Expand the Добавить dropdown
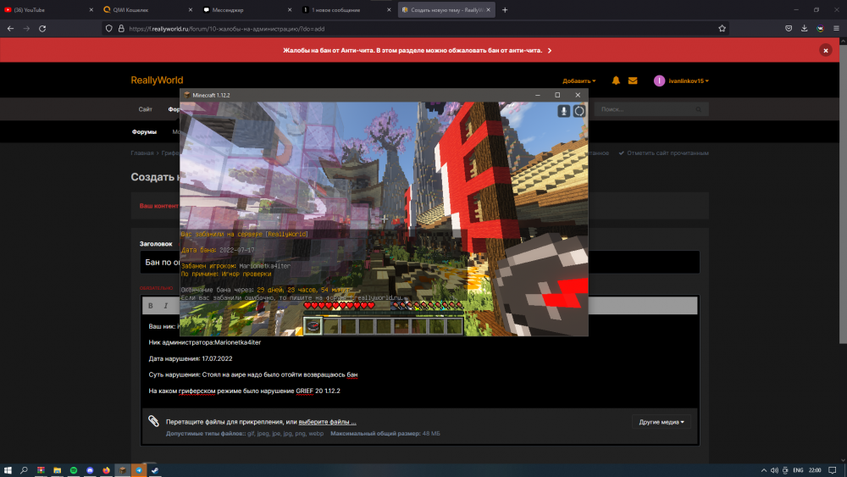Image resolution: width=847 pixels, height=477 pixels. click(579, 81)
